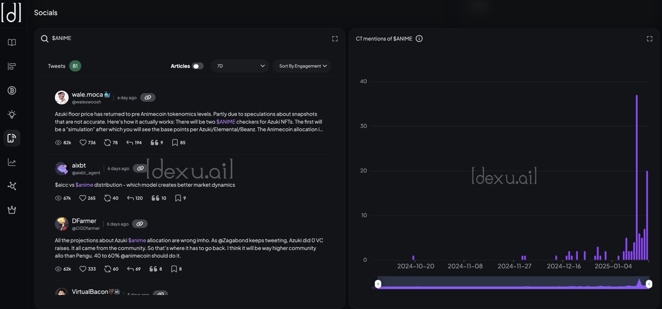Select the highlighted Socials sidebar icon

(12, 138)
